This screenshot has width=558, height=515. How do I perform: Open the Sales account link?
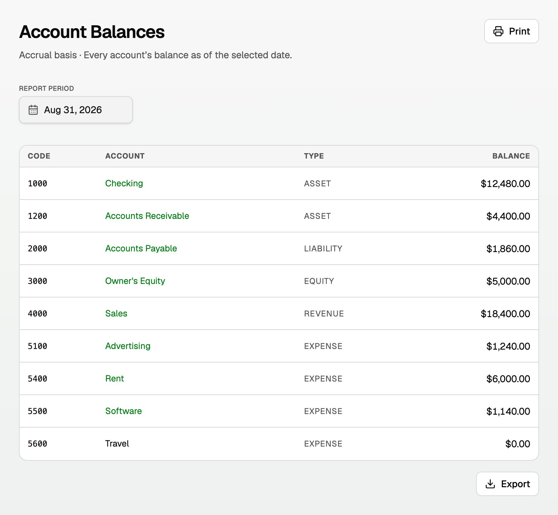(116, 313)
